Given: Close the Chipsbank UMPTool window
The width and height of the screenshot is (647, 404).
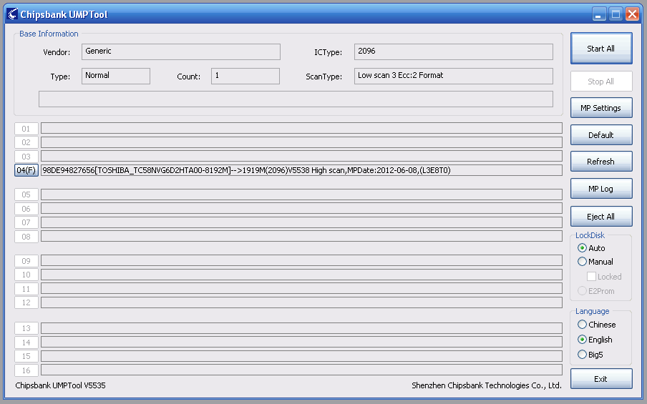Looking at the screenshot, I should 632,14.
